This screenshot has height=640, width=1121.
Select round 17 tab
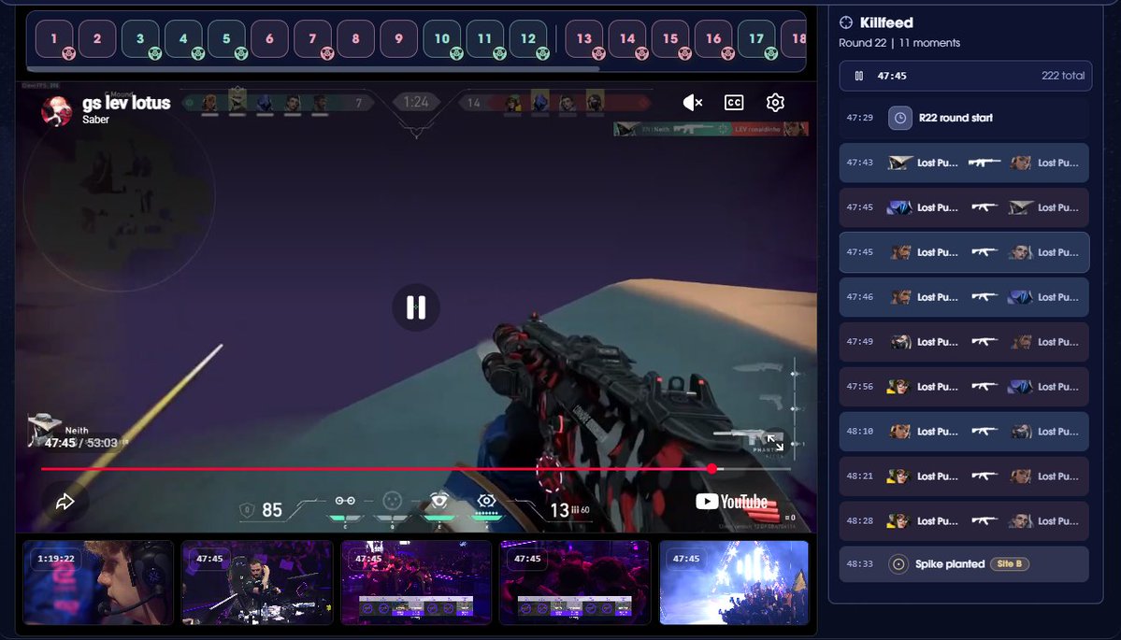coord(756,38)
